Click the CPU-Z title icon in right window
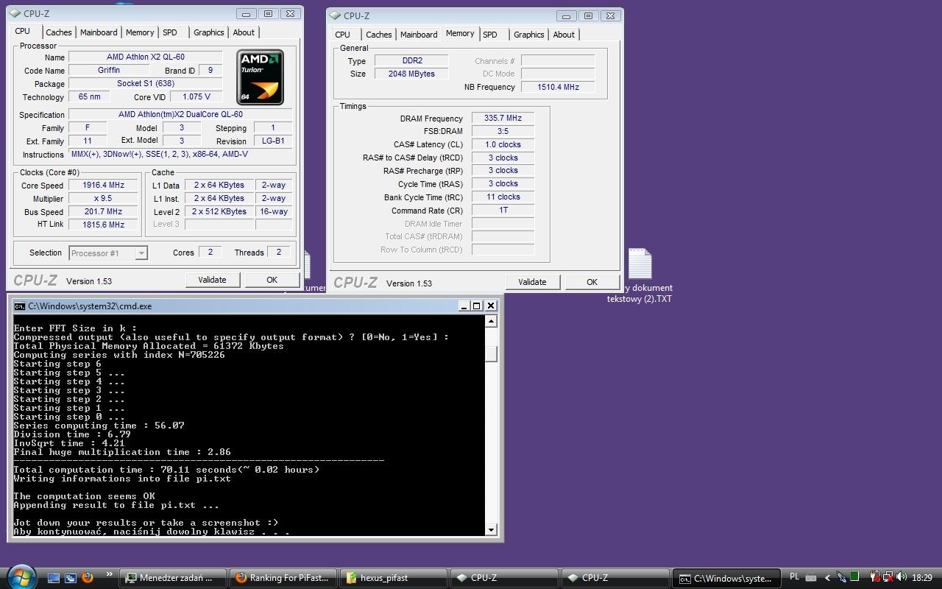The width and height of the screenshot is (942, 589). 336,15
